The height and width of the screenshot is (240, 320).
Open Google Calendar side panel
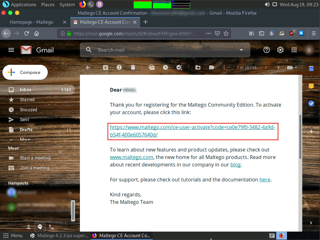click(311, 69)
